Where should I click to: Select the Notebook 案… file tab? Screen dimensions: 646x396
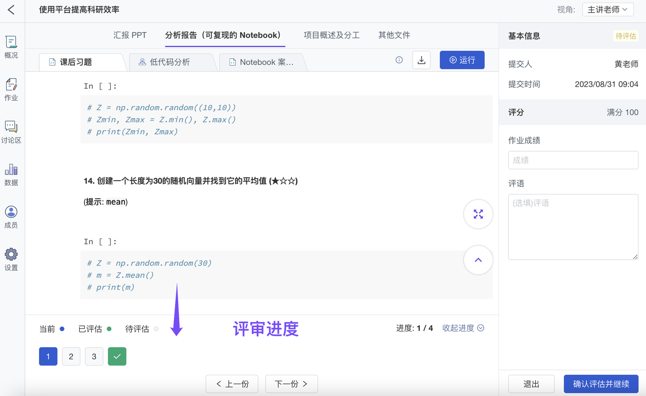(x=262, y=62)
